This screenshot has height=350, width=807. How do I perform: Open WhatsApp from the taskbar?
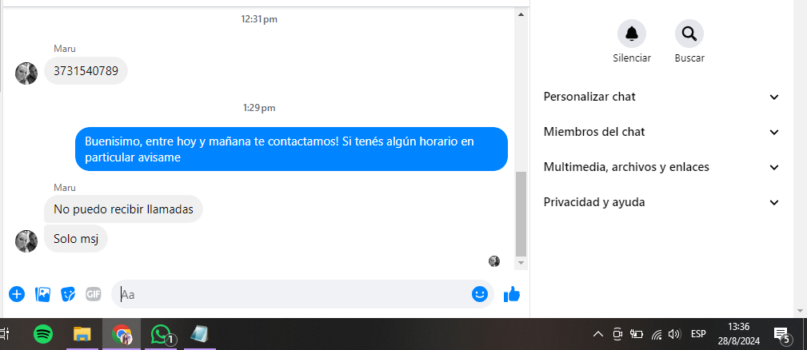pos(162,335)
